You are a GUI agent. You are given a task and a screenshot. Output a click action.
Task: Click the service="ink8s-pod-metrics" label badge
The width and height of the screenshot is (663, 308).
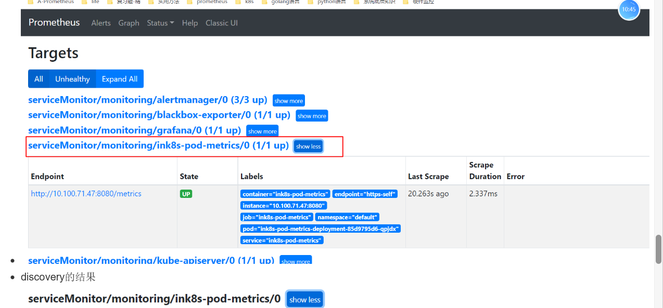point(282,240)
